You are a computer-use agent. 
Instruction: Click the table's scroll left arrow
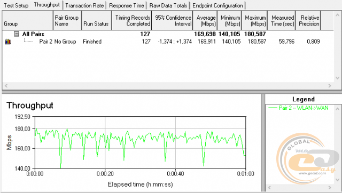tap(6, 86)
